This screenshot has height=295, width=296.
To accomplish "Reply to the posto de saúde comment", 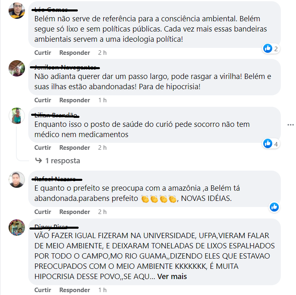I will [75, 148].
